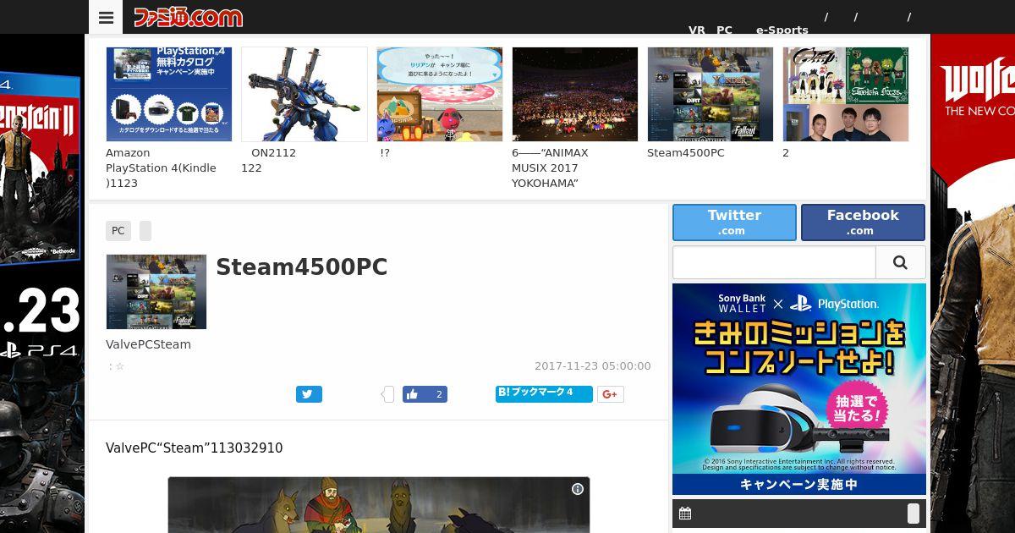Open the Amazon PlayStation 4 Kindle article link
Image resolution: width=1015 pixels, height=533 pixels.
(x=162, y=168)
